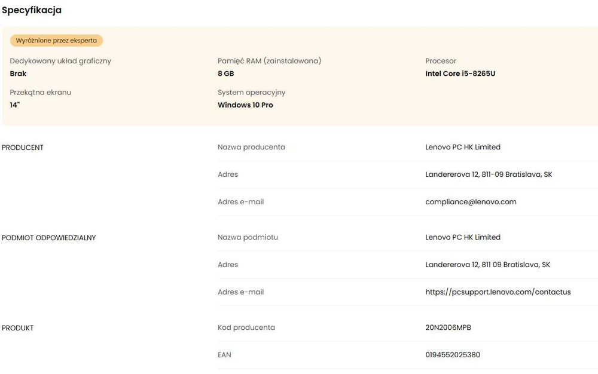This screenshot has height=374, width=598.
Task: Click the compliance@lenovo.com email address
Action: [x=471, y=202]
